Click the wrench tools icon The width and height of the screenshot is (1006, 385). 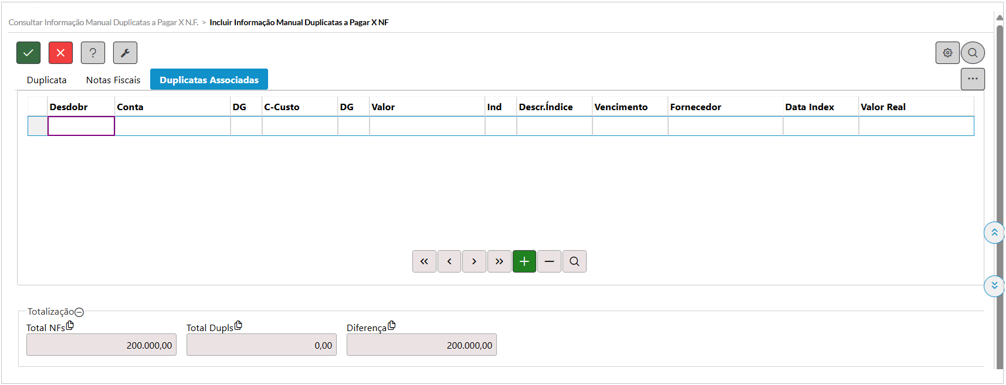pyautogui.click(x=125, y=53)
